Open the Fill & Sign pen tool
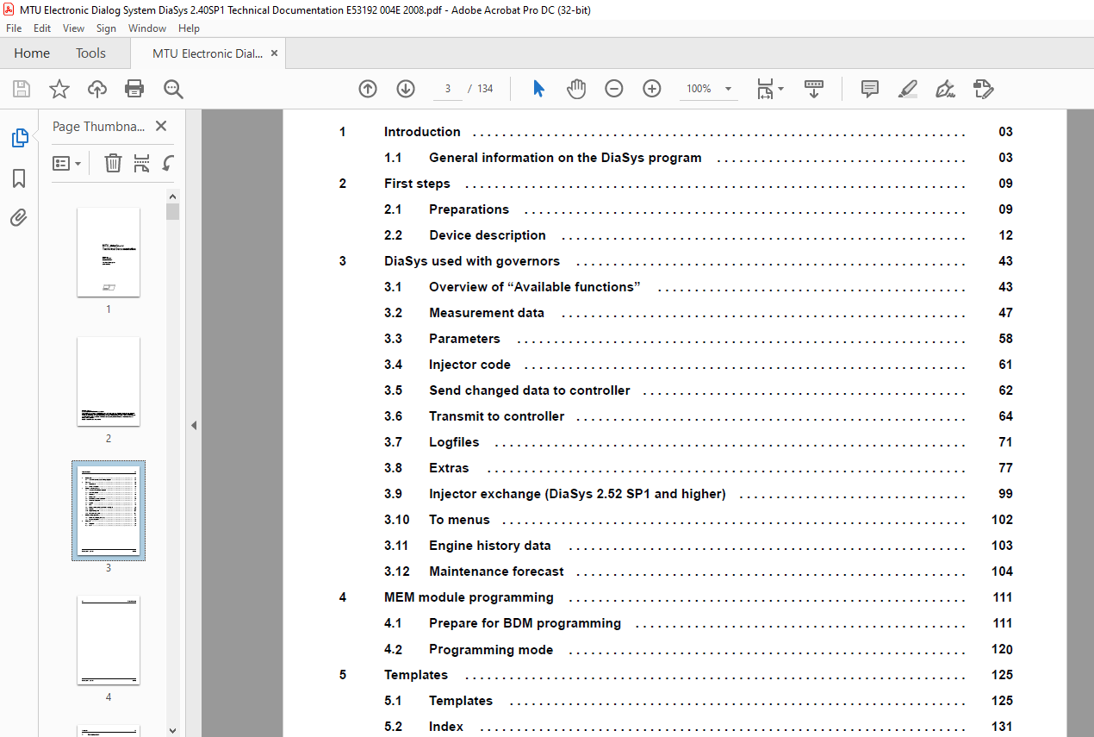Image resolution: width=1094 pixels, height=737 pixels. [x=946, y=89]
